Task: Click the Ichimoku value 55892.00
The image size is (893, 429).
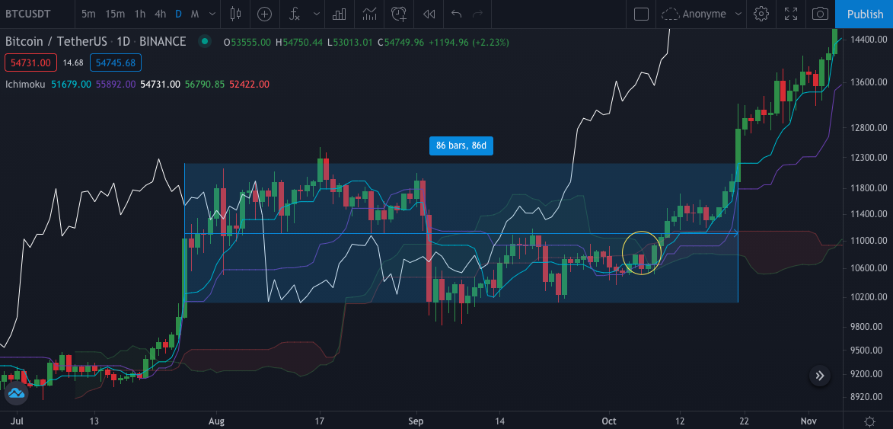Action: (x=116, y=85)
